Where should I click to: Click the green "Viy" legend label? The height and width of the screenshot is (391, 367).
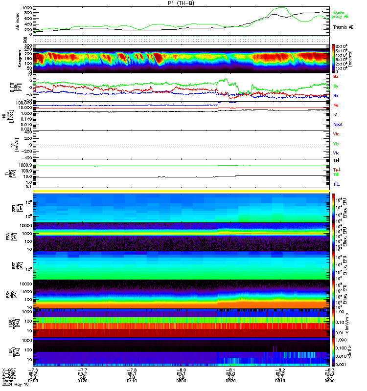pyautogui.click(x=336, y=144)
